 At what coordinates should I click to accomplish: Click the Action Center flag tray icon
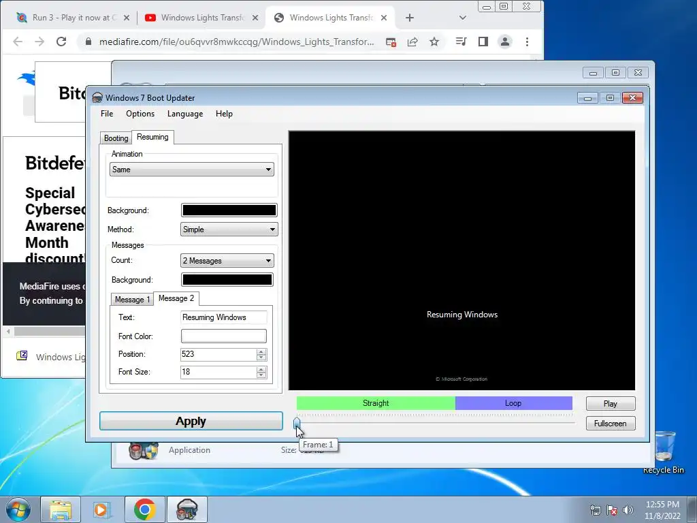[x=612, y=510]
